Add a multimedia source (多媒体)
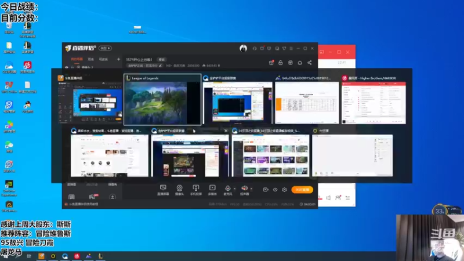The image size is (464, 261). (x=212, y=190)
